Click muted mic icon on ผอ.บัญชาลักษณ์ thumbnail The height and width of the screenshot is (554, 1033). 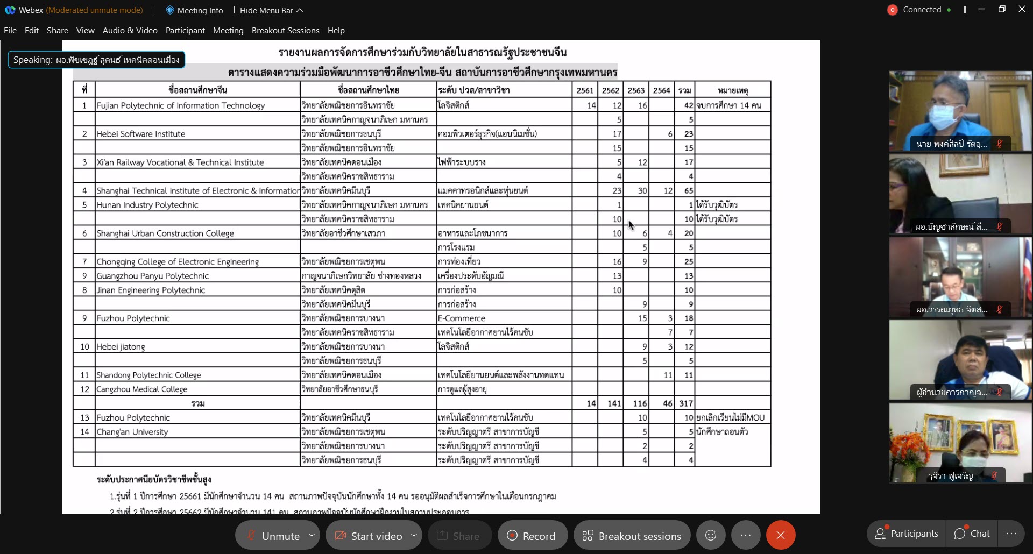[x=999, y=226]
